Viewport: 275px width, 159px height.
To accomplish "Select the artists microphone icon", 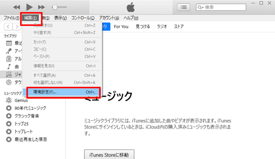I will pyautogui.click(x=9, y=51).
